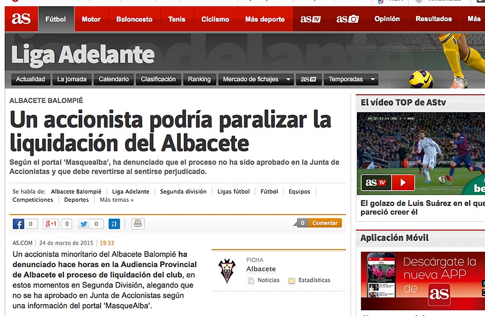This screenshot has width=485, height=316.
Task: Click the Noticias document icon
Action: (x=251, y=281)
